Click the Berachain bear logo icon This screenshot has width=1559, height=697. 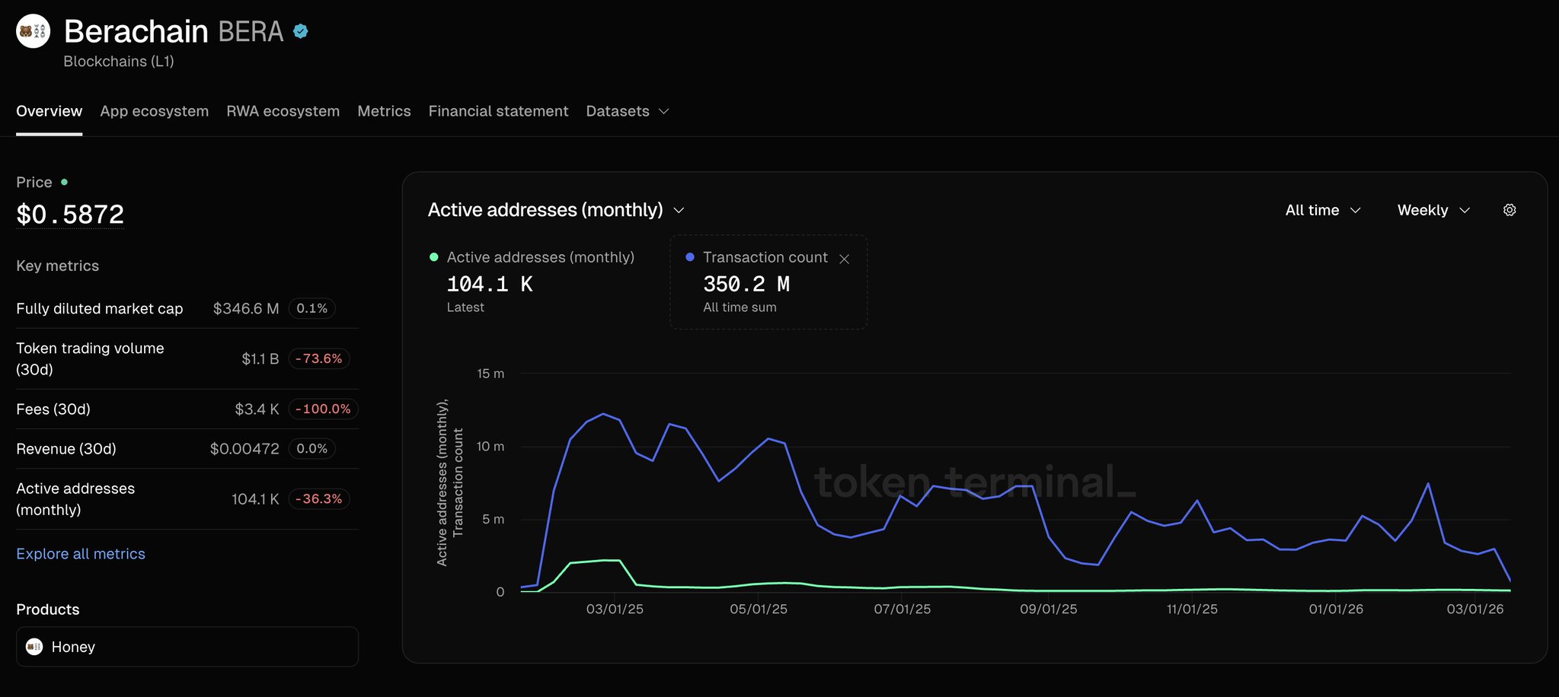coord(34,31)
